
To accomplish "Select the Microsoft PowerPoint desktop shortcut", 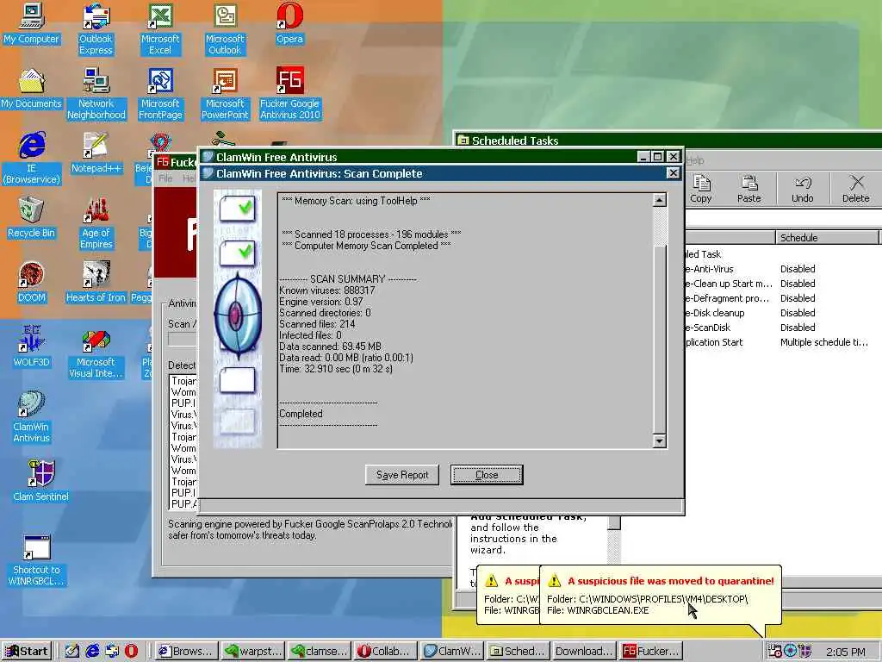I will (225, 94).
